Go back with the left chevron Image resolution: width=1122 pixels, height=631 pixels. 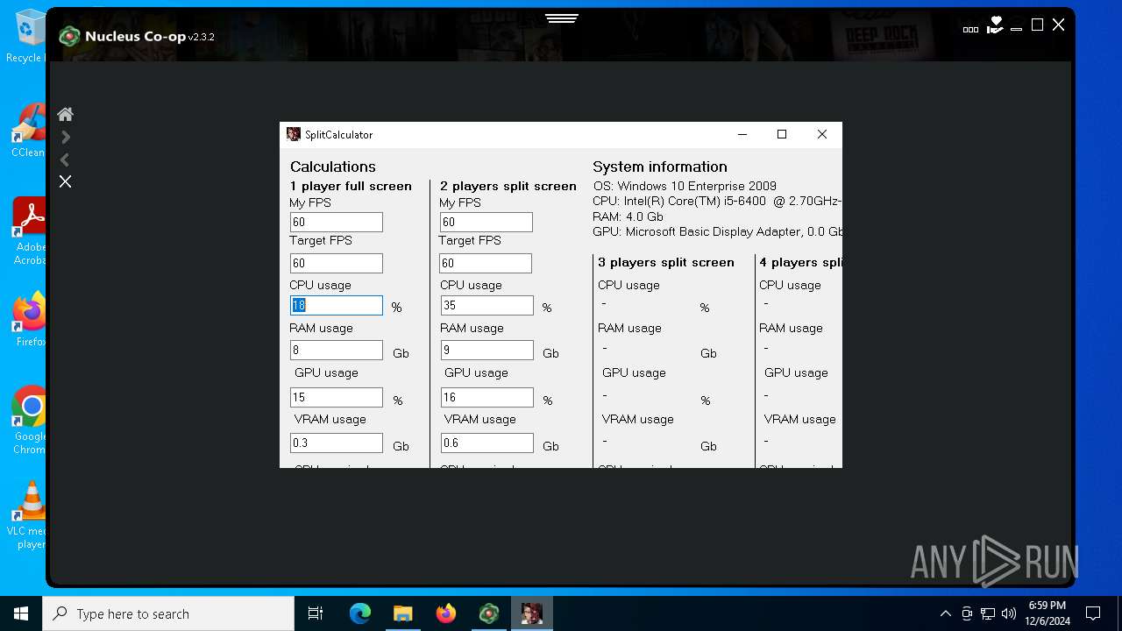tap(65, 160)
